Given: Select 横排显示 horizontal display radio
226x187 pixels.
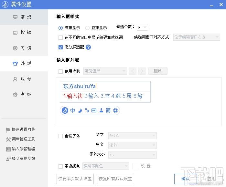Looking at the screenshot, I should coord(60,28).
